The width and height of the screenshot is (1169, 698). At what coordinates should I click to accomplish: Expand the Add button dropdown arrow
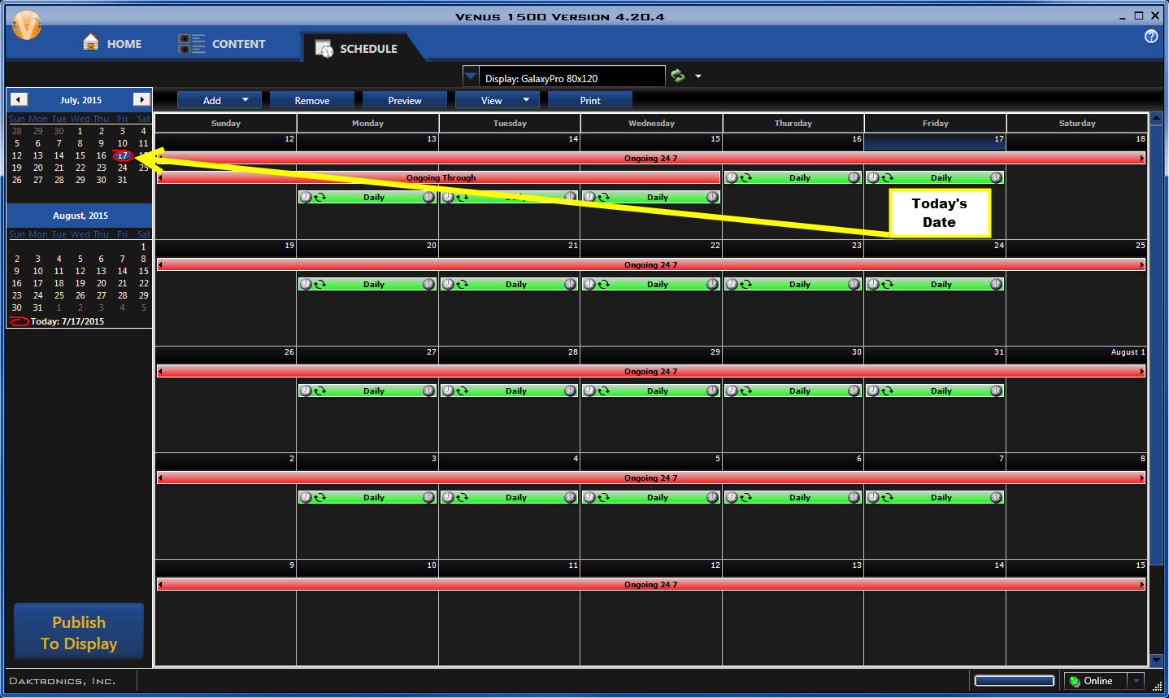coord(246,100)
